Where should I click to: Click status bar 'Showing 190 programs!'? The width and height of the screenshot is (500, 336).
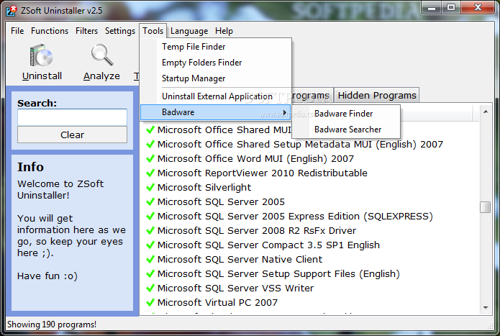pos(52,324)
